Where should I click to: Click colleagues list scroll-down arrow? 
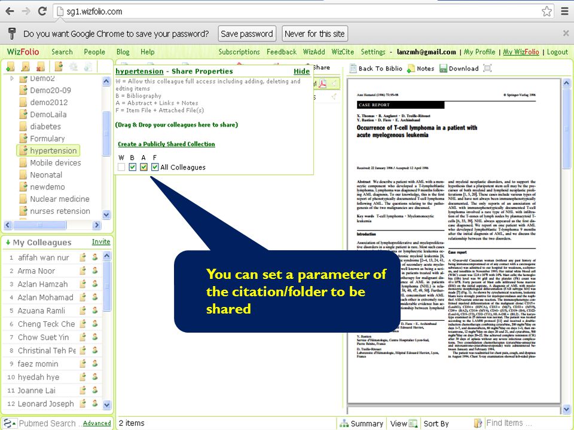(106, 405)
